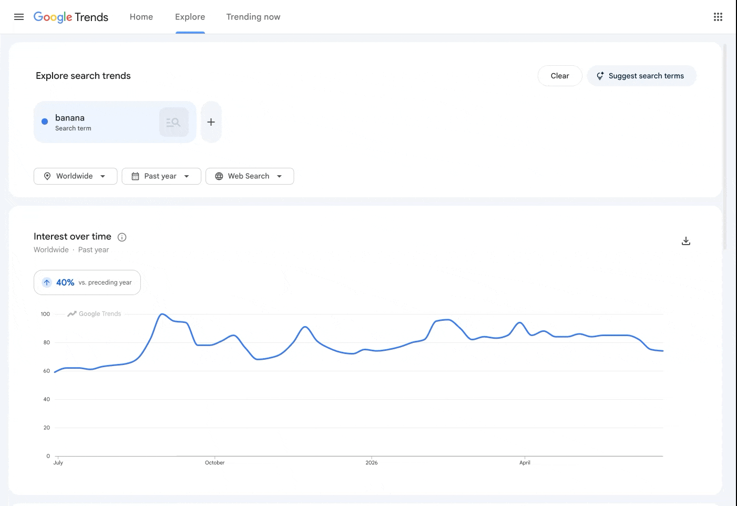Open the hamburger main menu
The width and height of the screenshot is (737, 506).
(19, 17)
